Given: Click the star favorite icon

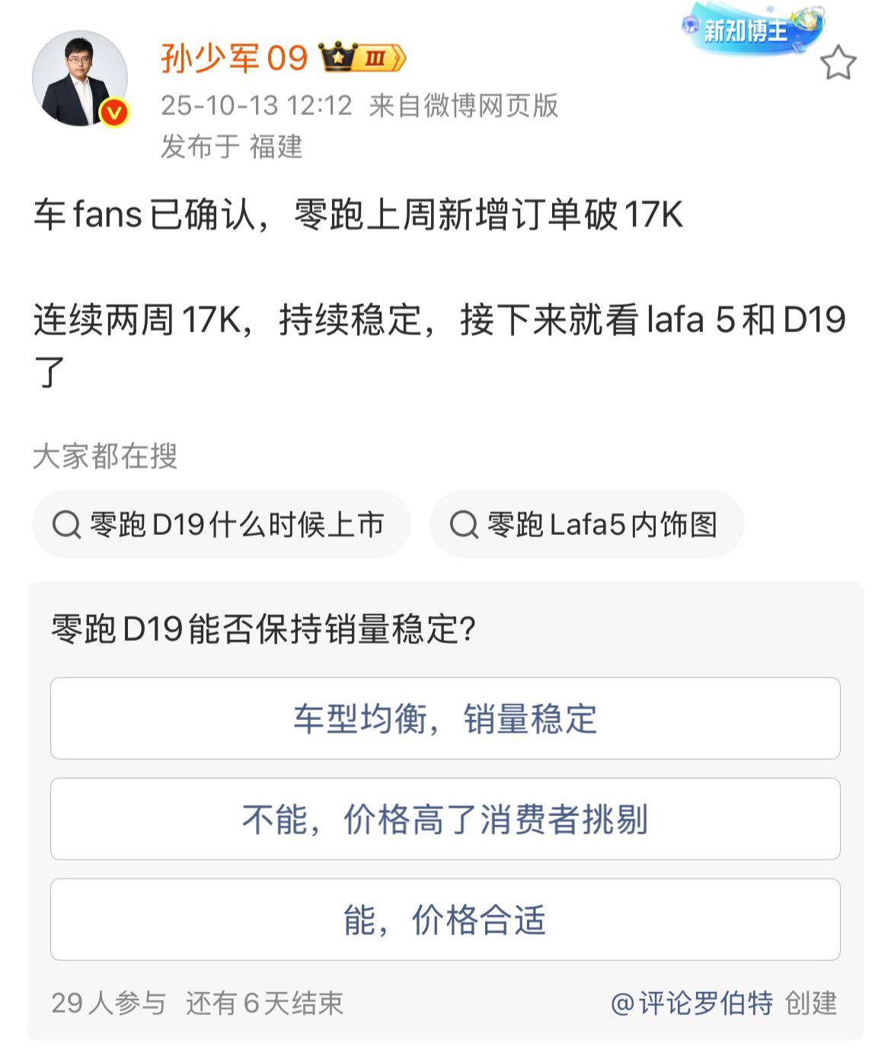Looking at the screenshot, I should click(838, 62).
